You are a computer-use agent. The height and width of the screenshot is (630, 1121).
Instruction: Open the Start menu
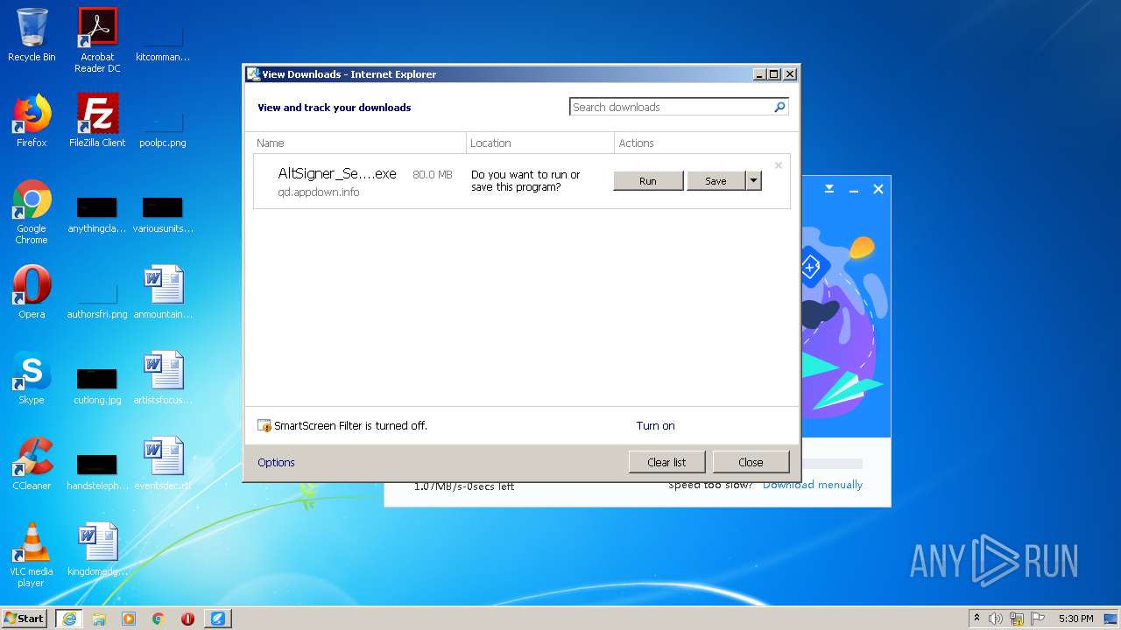click(x=25, y=619)
